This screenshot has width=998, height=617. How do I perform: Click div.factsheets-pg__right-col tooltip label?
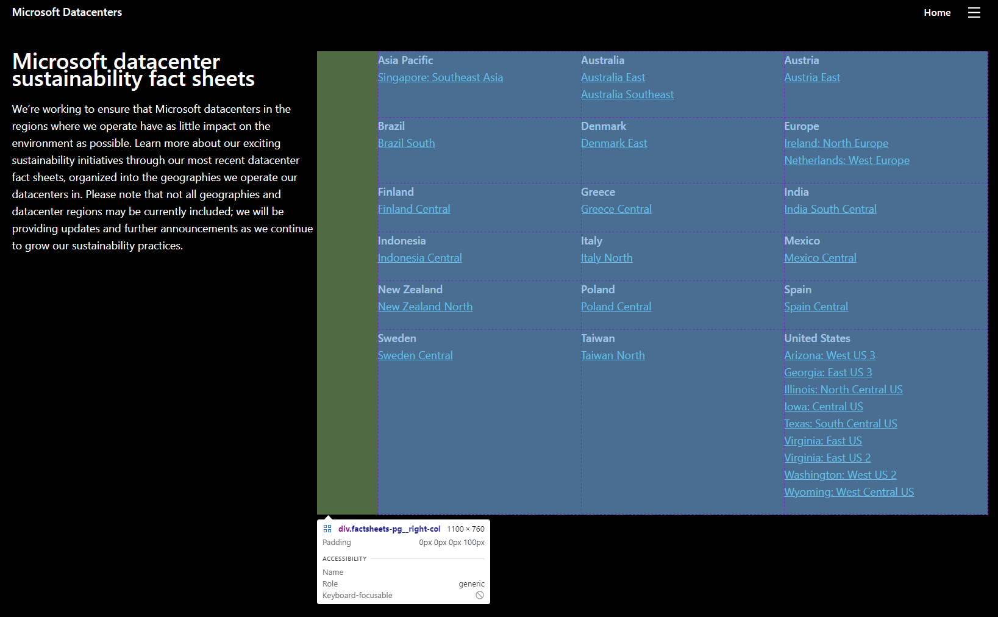(x=389, y=529)
